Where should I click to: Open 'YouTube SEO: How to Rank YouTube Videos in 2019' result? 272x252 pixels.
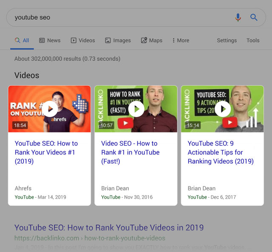(x=109, y=227)
